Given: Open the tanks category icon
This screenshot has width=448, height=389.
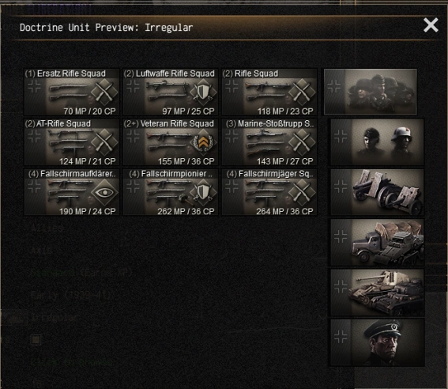Looking at the screenshot, I should [x=377, y=293].
